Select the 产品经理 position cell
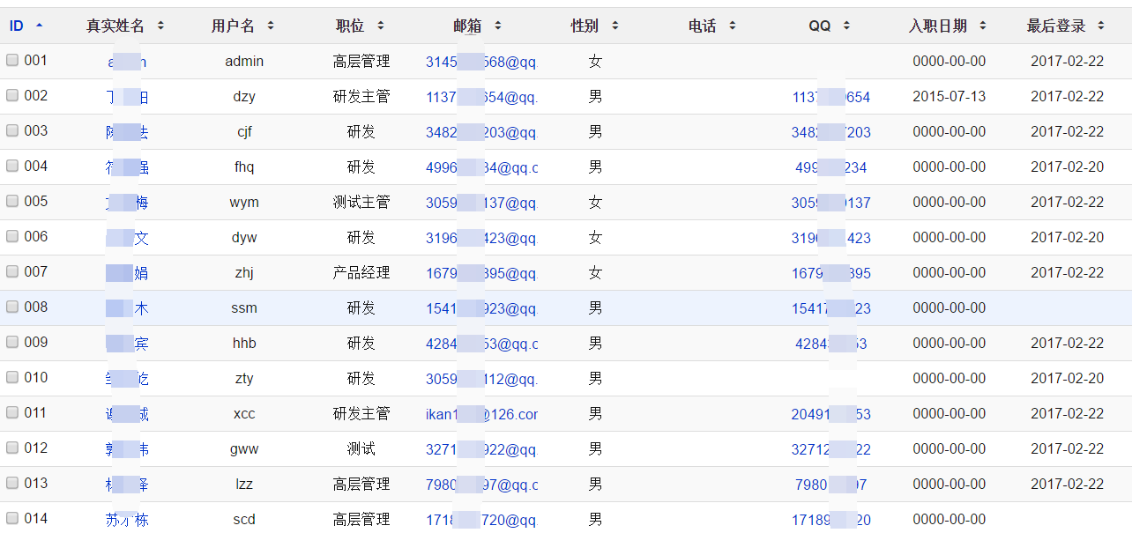This screenshot has height=533, width=1132. click(361, 273)
